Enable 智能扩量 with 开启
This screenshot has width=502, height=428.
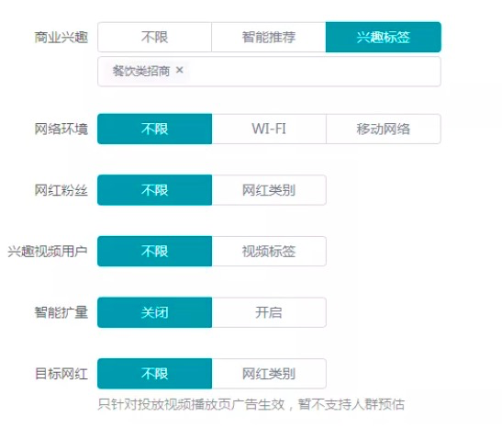click(269, 312)
